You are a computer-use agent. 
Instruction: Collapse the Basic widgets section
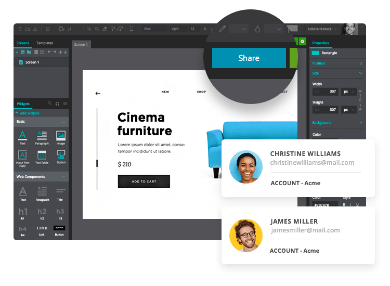63,122
